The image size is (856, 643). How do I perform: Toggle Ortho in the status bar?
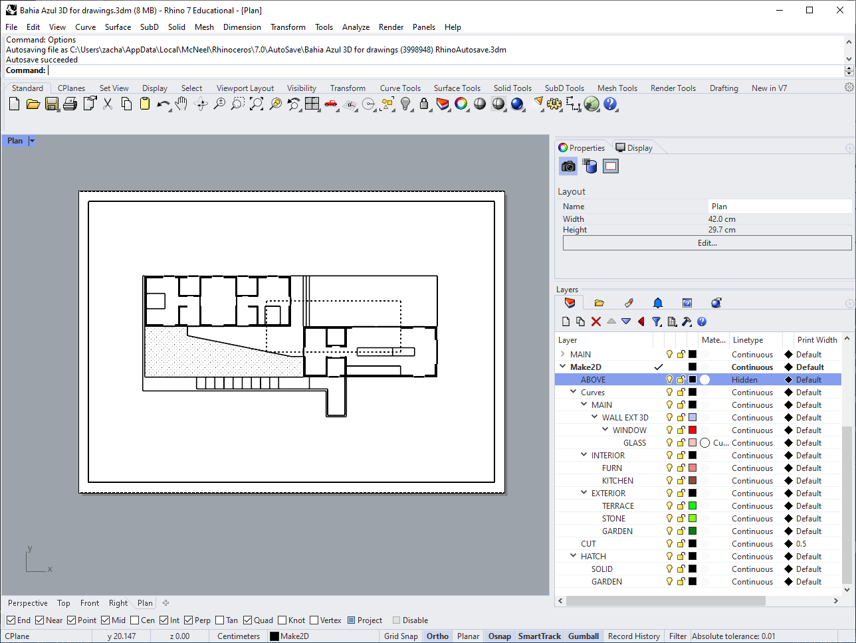pos(437,636)
